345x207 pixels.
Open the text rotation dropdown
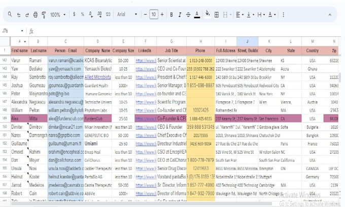click(x=272, y=15)
